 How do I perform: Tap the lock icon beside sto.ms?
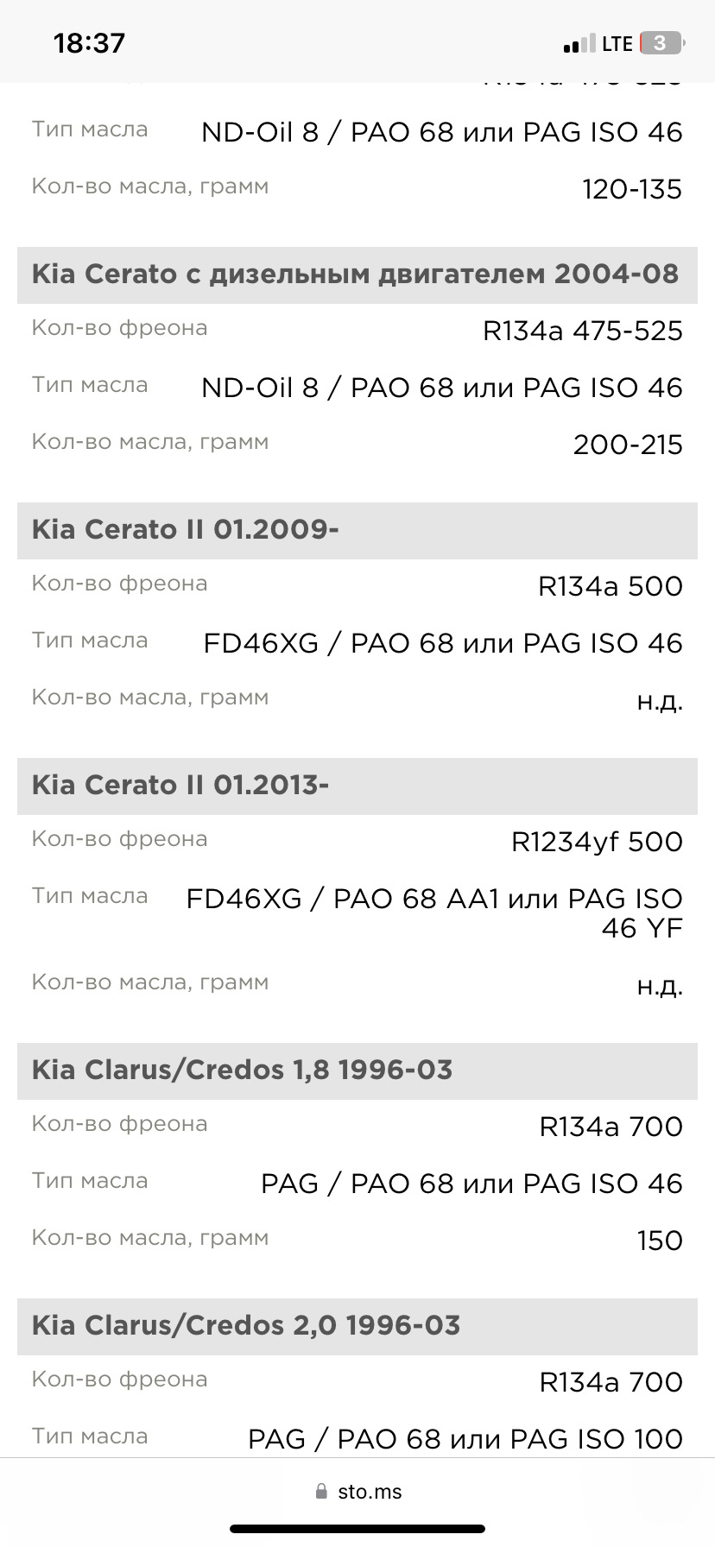click(322, 1491)
